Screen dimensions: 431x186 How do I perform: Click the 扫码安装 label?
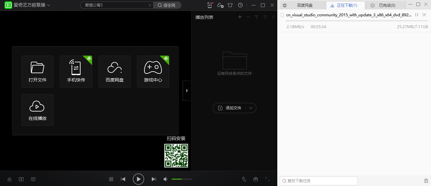(176, 138)
